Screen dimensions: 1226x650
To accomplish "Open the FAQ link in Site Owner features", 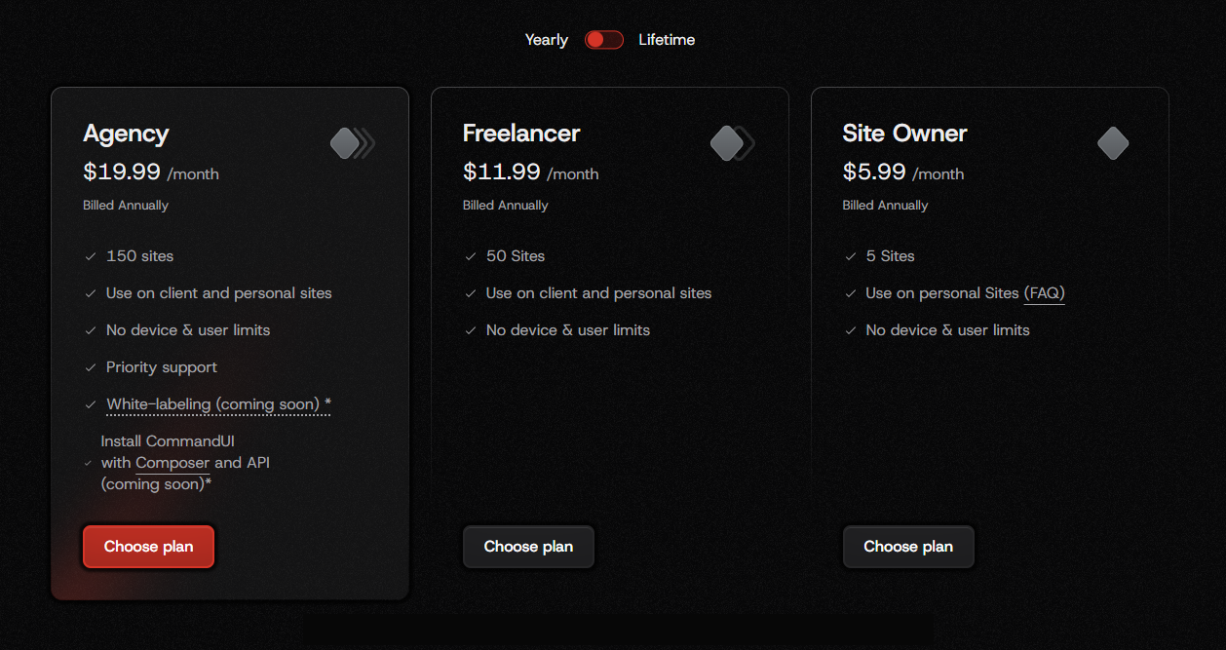I will (x=1044, y=293).
